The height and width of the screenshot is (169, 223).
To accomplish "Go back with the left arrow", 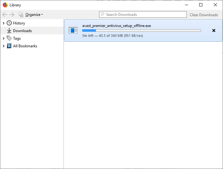I will (x=5, y=15).
